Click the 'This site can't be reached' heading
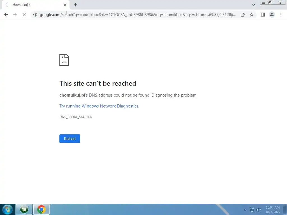The image size is (287, 215). coord(98,83)
